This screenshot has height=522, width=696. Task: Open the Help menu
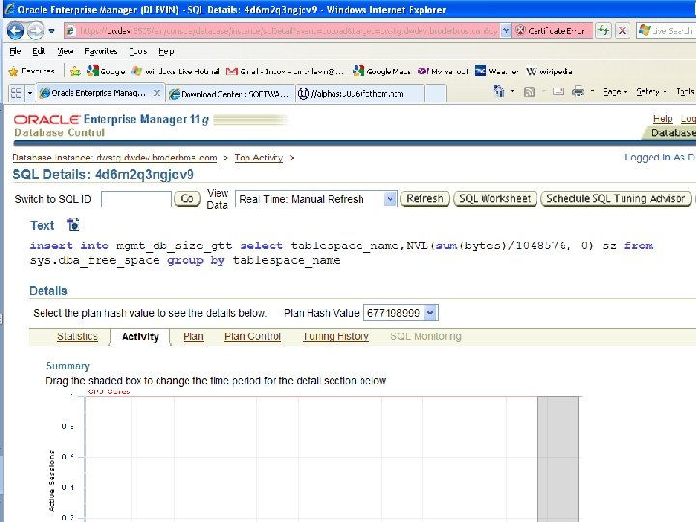(166, 51)
